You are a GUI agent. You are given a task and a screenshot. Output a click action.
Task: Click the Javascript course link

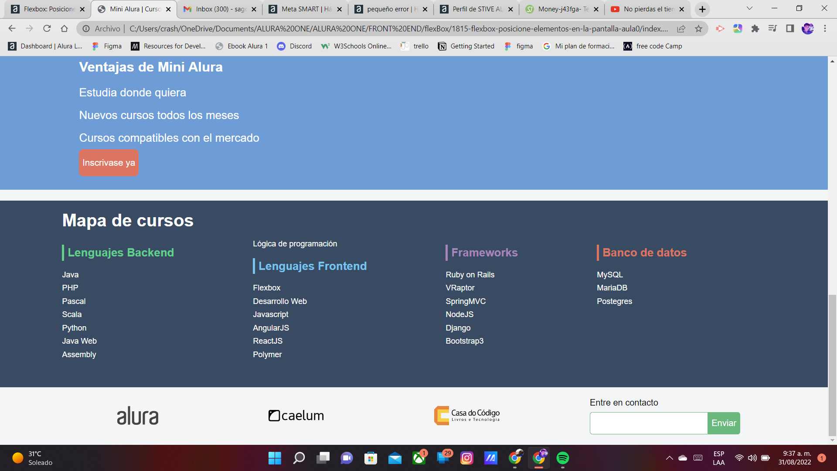tap(270, 314)
